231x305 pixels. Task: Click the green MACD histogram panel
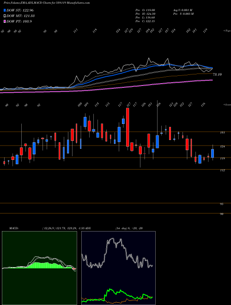point(39,268)
